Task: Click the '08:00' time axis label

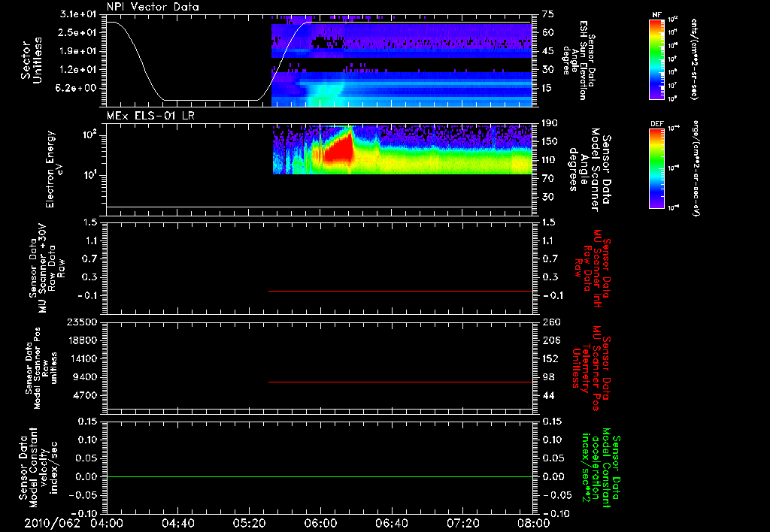Action: (x=534, y=523)
